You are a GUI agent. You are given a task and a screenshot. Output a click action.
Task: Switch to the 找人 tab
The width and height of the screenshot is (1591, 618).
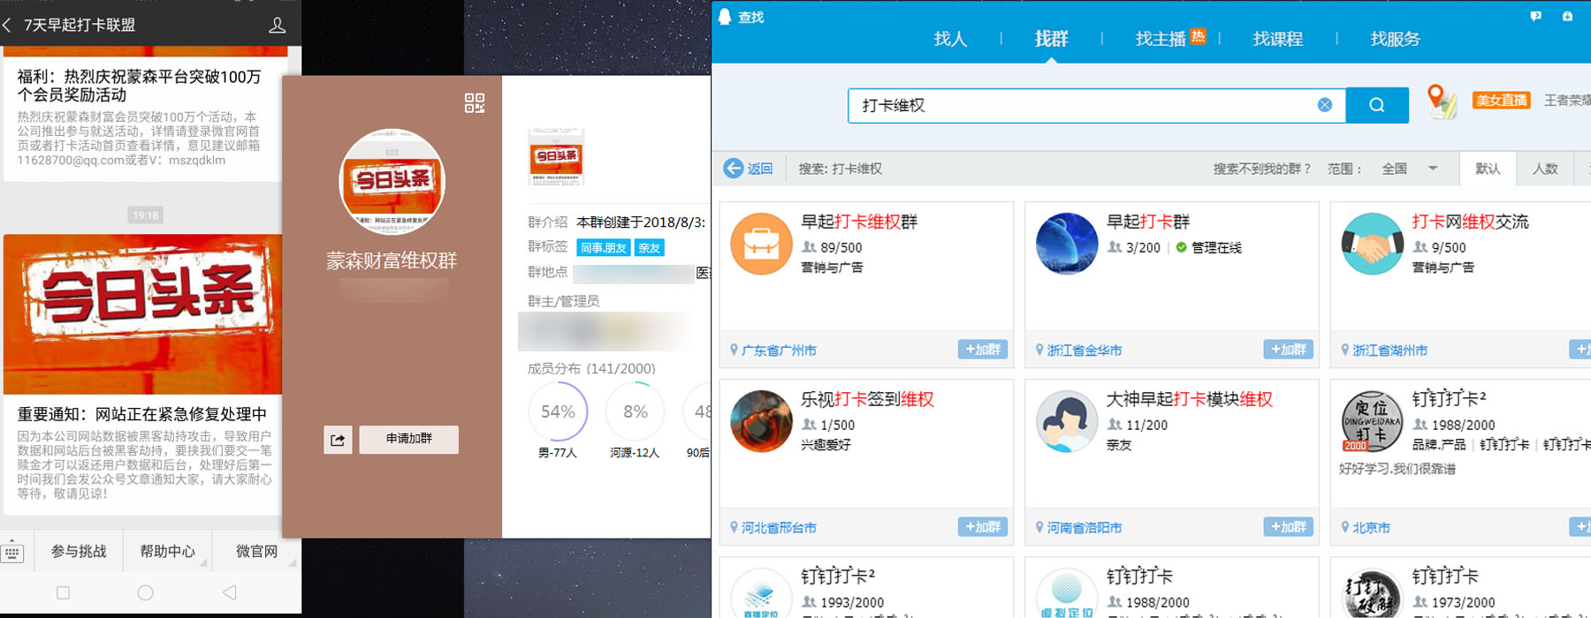tap(950, 39)
